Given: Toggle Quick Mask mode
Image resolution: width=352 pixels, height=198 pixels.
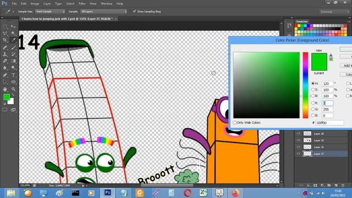Looking at the screenshot, I should tap(5, 109).
